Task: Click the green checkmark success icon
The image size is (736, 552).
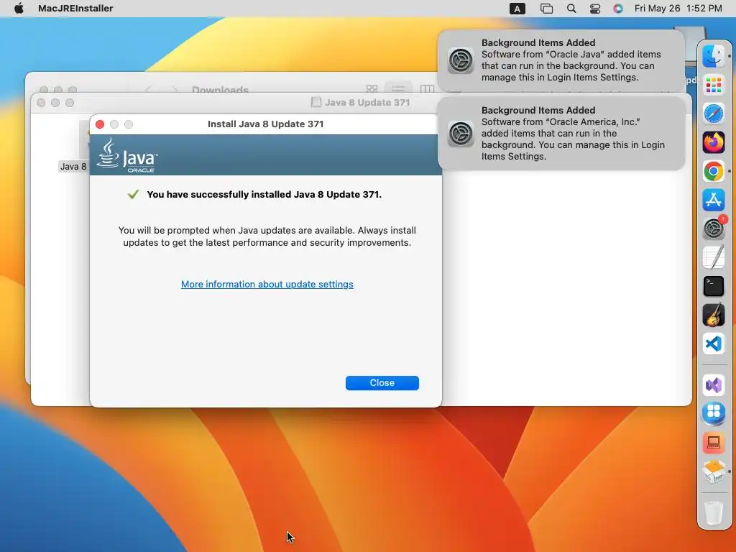Action: 133,194
